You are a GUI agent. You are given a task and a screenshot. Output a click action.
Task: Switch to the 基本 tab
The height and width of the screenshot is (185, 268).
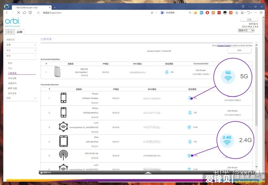tap(10, 32)
